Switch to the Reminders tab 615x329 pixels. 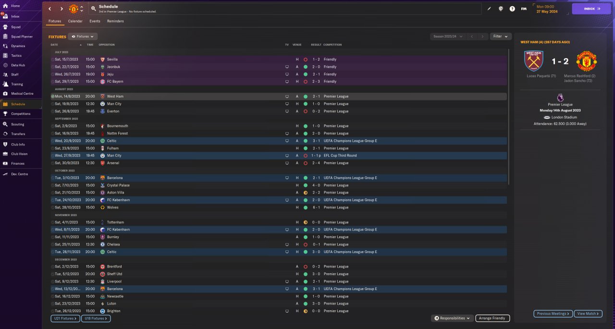(115, 21)
